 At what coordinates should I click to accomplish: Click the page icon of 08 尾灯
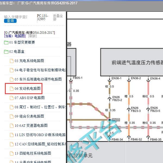coord(12,107)
